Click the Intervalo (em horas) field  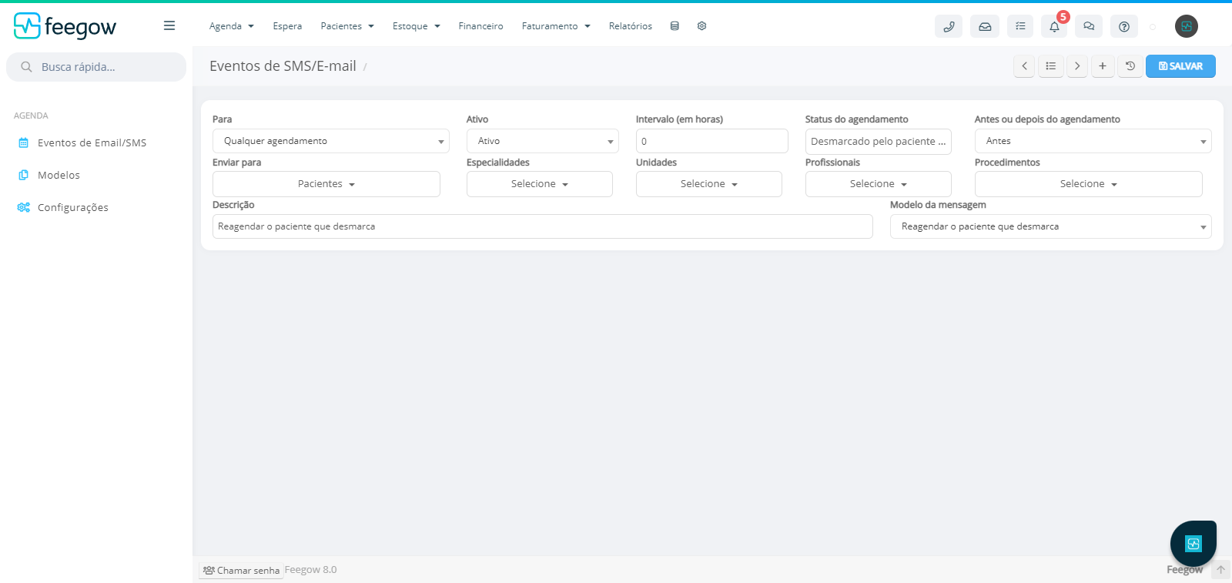(712, 141)
